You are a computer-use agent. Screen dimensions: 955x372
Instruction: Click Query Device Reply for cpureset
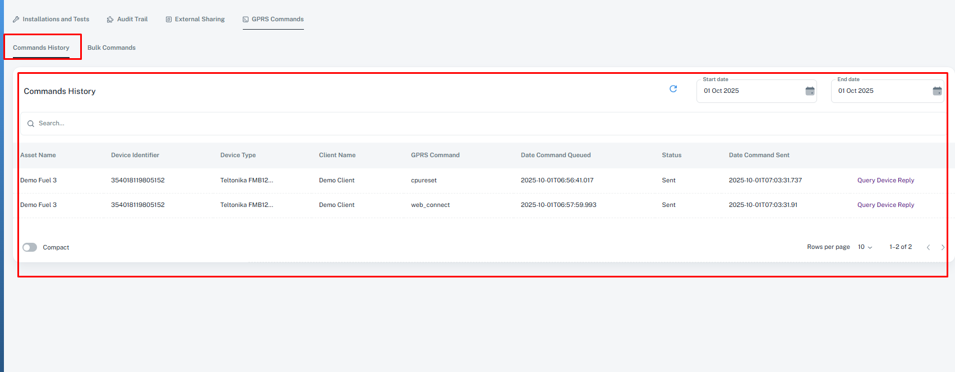(x=885, y=180)
